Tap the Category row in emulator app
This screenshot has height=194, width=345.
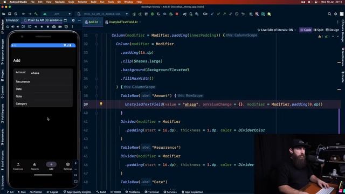coord(43,103)
